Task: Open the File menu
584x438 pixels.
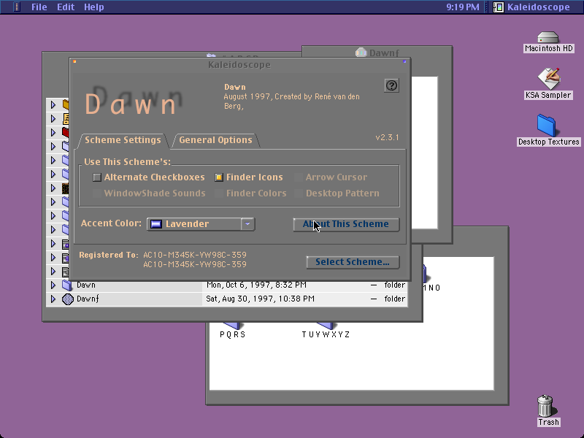Action: click(x=39, y=7)
